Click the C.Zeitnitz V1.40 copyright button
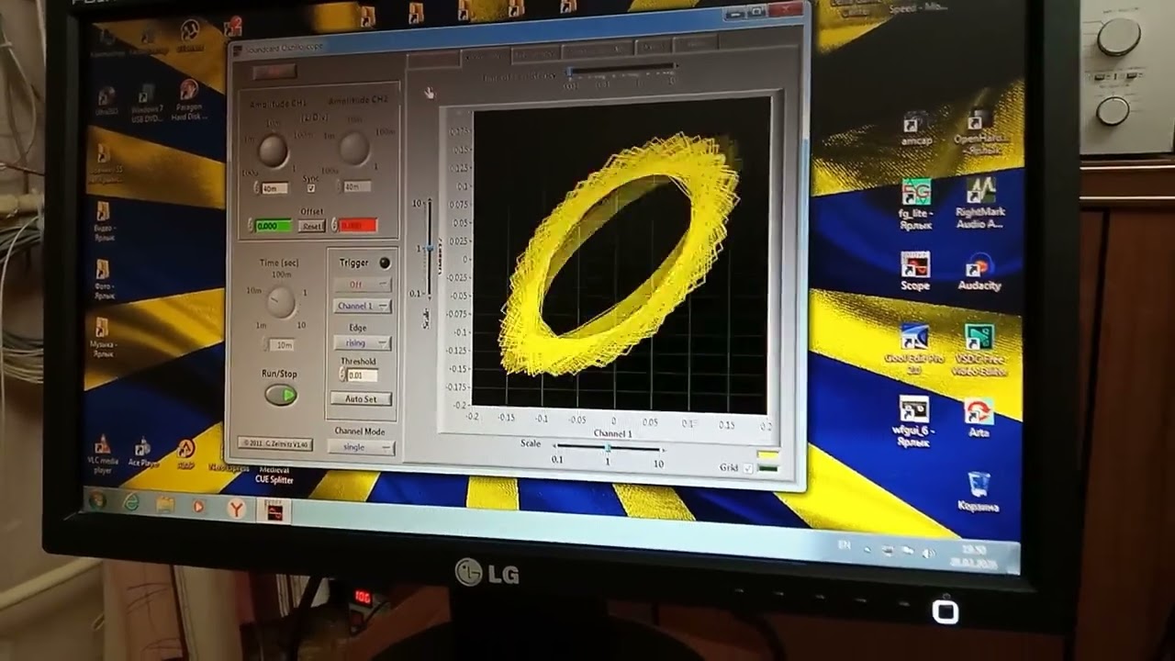The width and height of the screenshot is (1175, 661). [x=275, y=443]
